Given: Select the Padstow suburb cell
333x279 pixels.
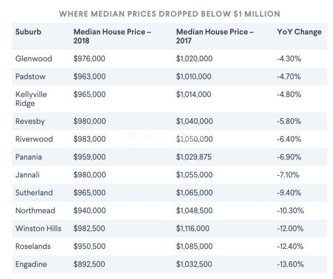Looking at the screenshot, I should click(31, 76).
